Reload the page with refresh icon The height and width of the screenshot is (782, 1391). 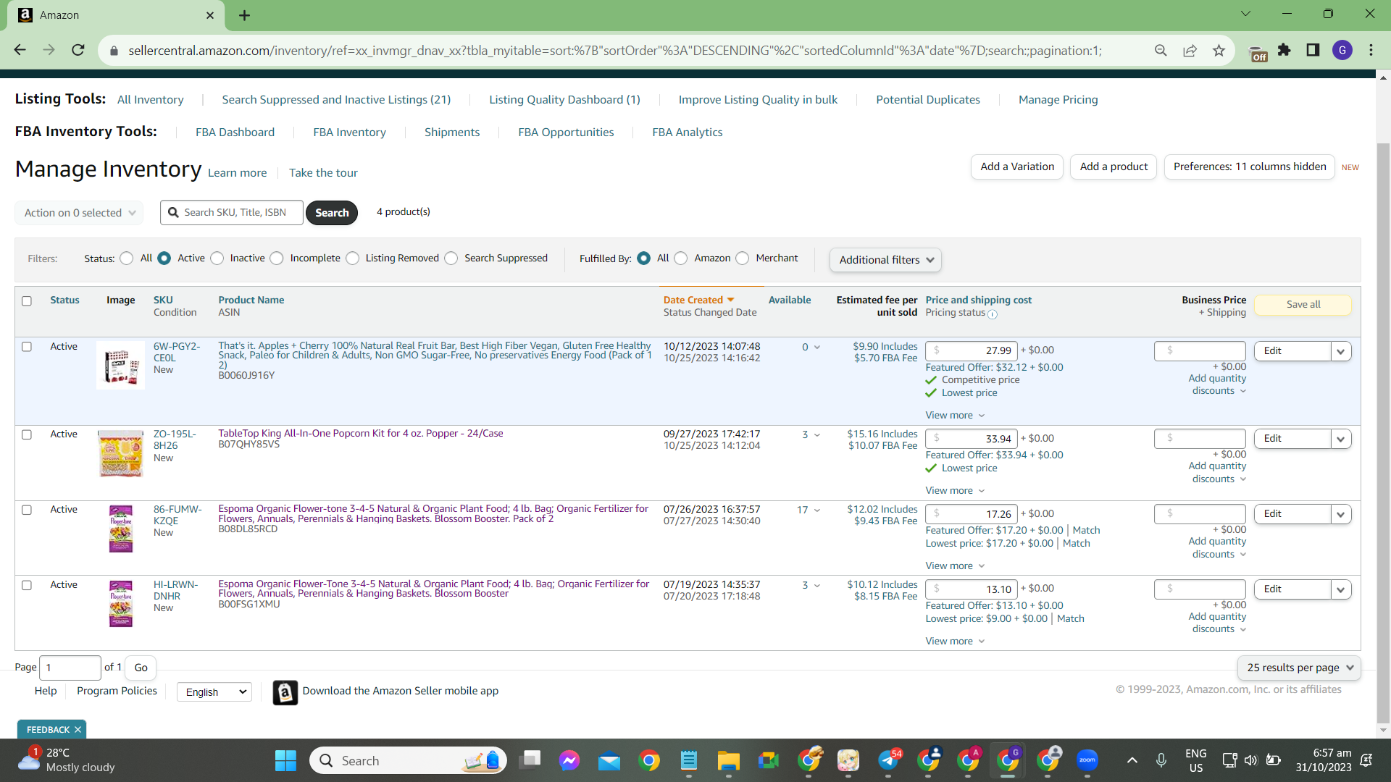click(78, 50)
